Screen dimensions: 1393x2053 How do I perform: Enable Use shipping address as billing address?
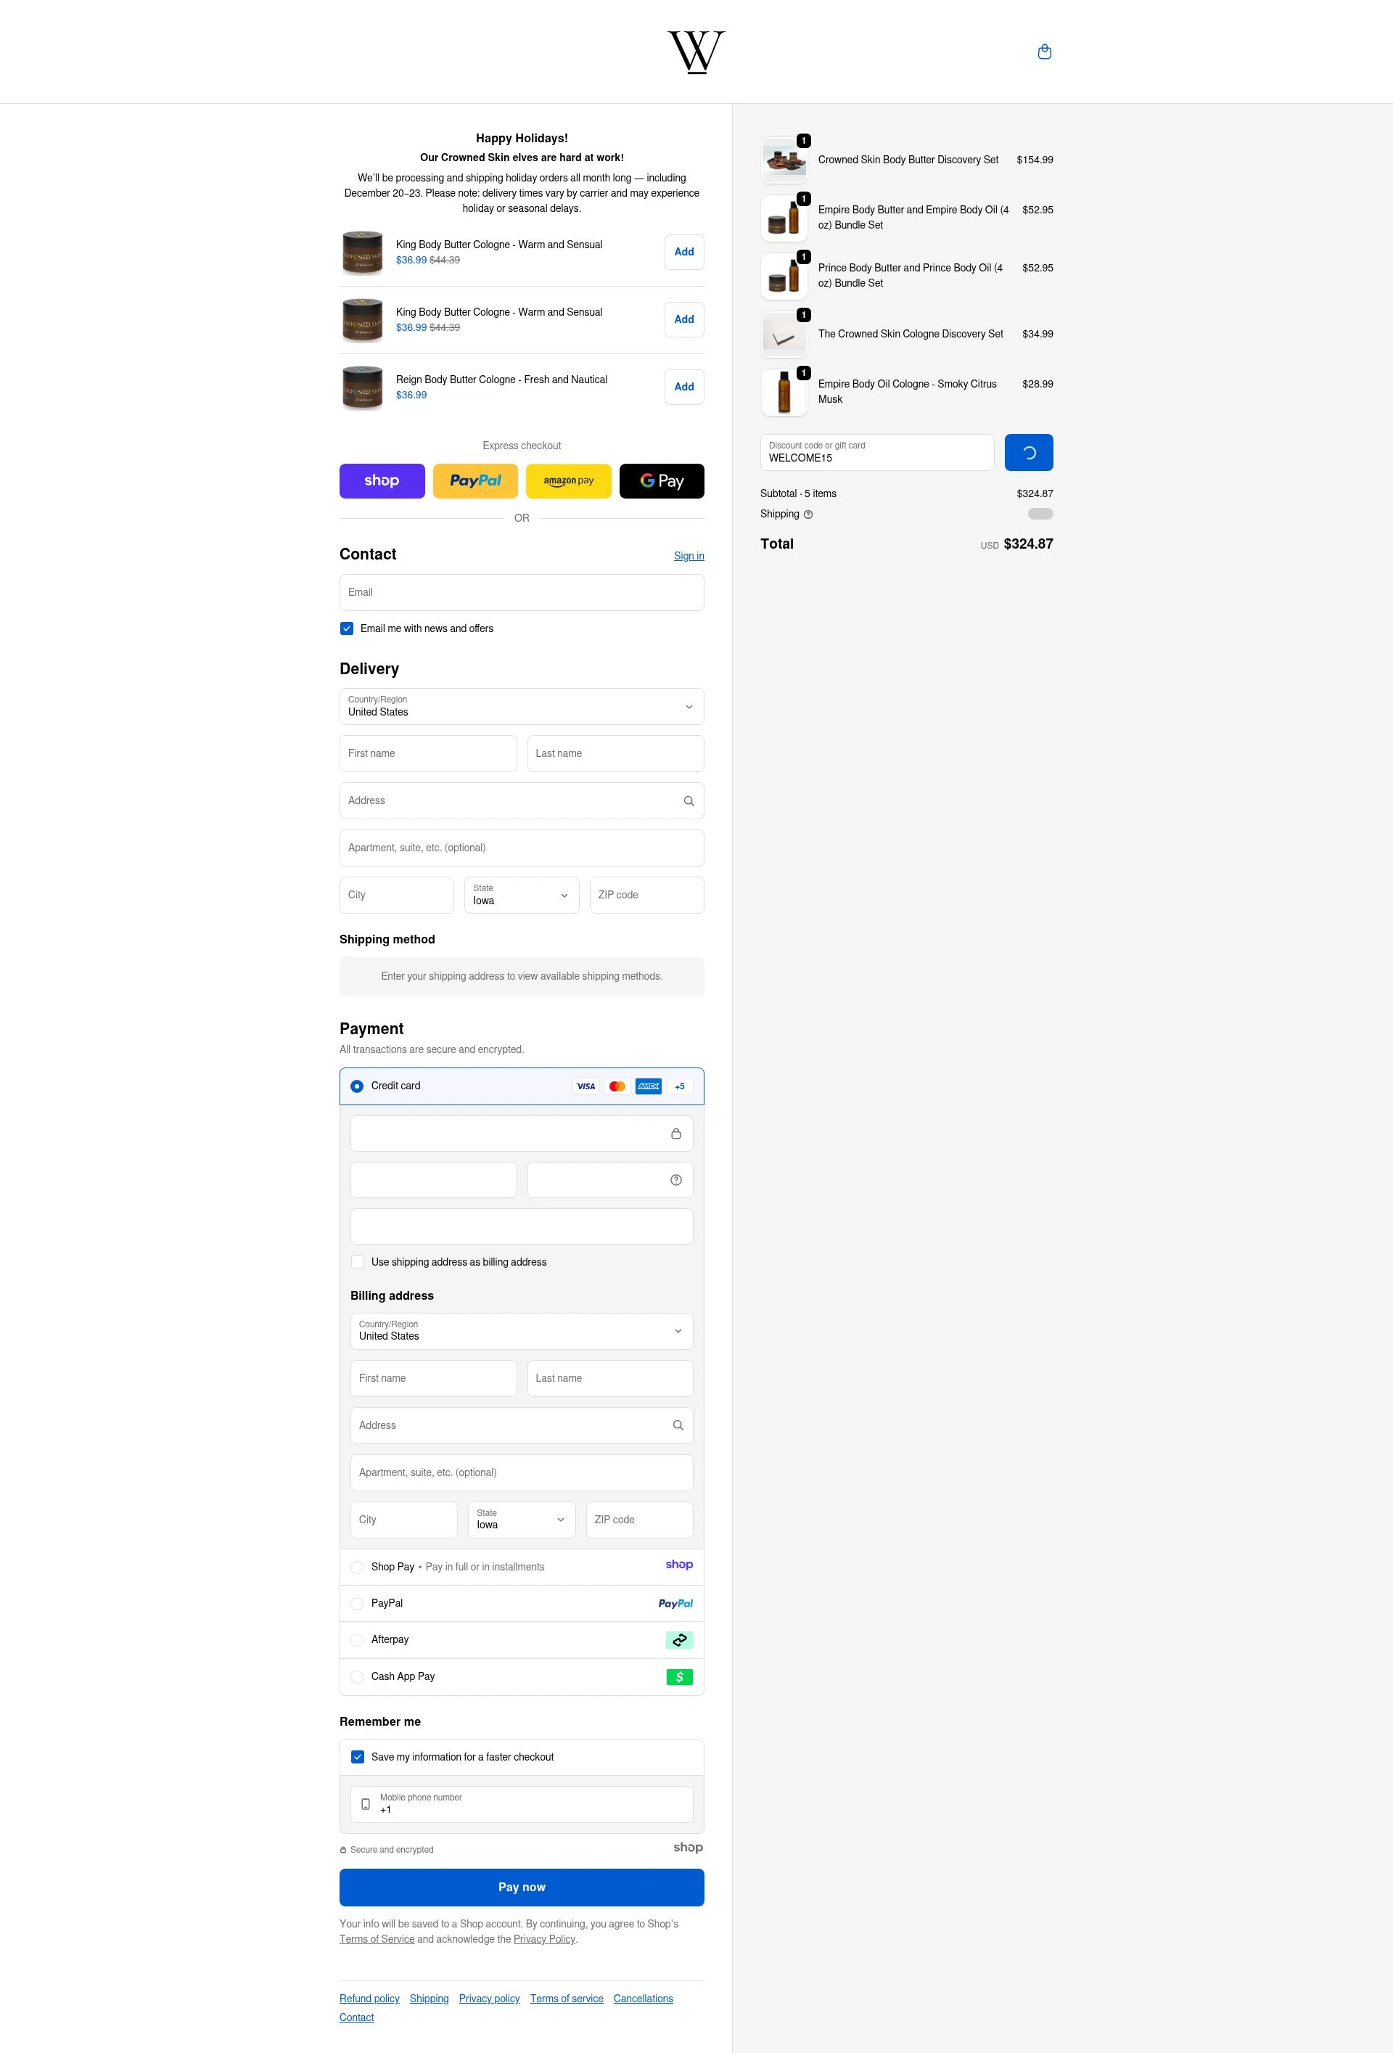[358, 1261]
